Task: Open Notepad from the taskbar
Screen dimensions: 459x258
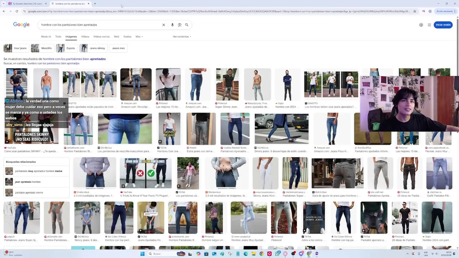Action: 238,254
